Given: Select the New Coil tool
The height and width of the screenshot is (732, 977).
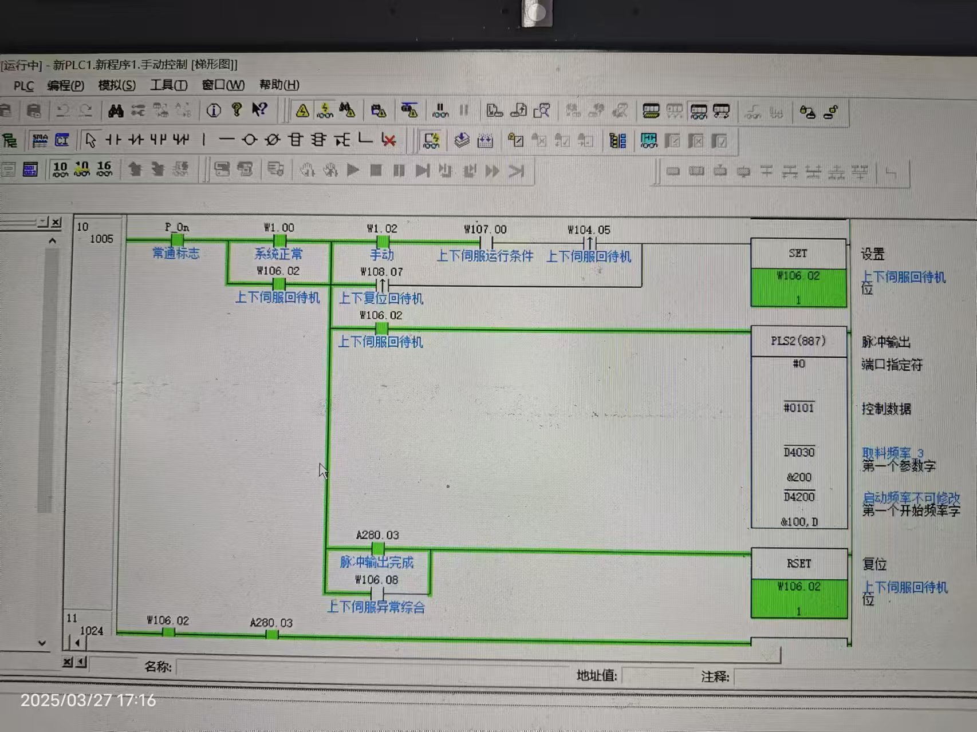Looking at the screenshot, I should coord(249,140).
